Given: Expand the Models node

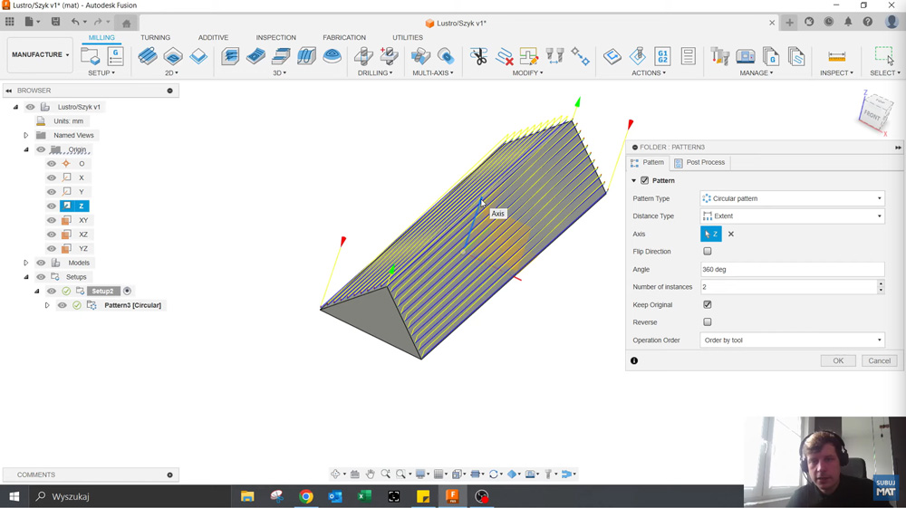Looking at the screenshot, I should click(26, 263).
